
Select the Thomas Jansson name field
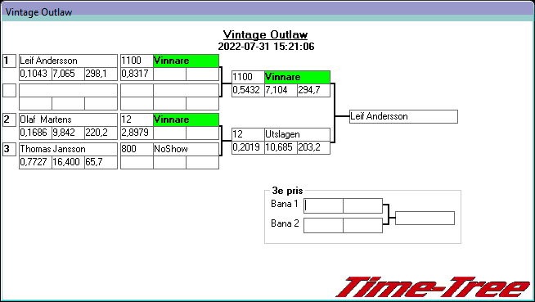tap(68, 149)
